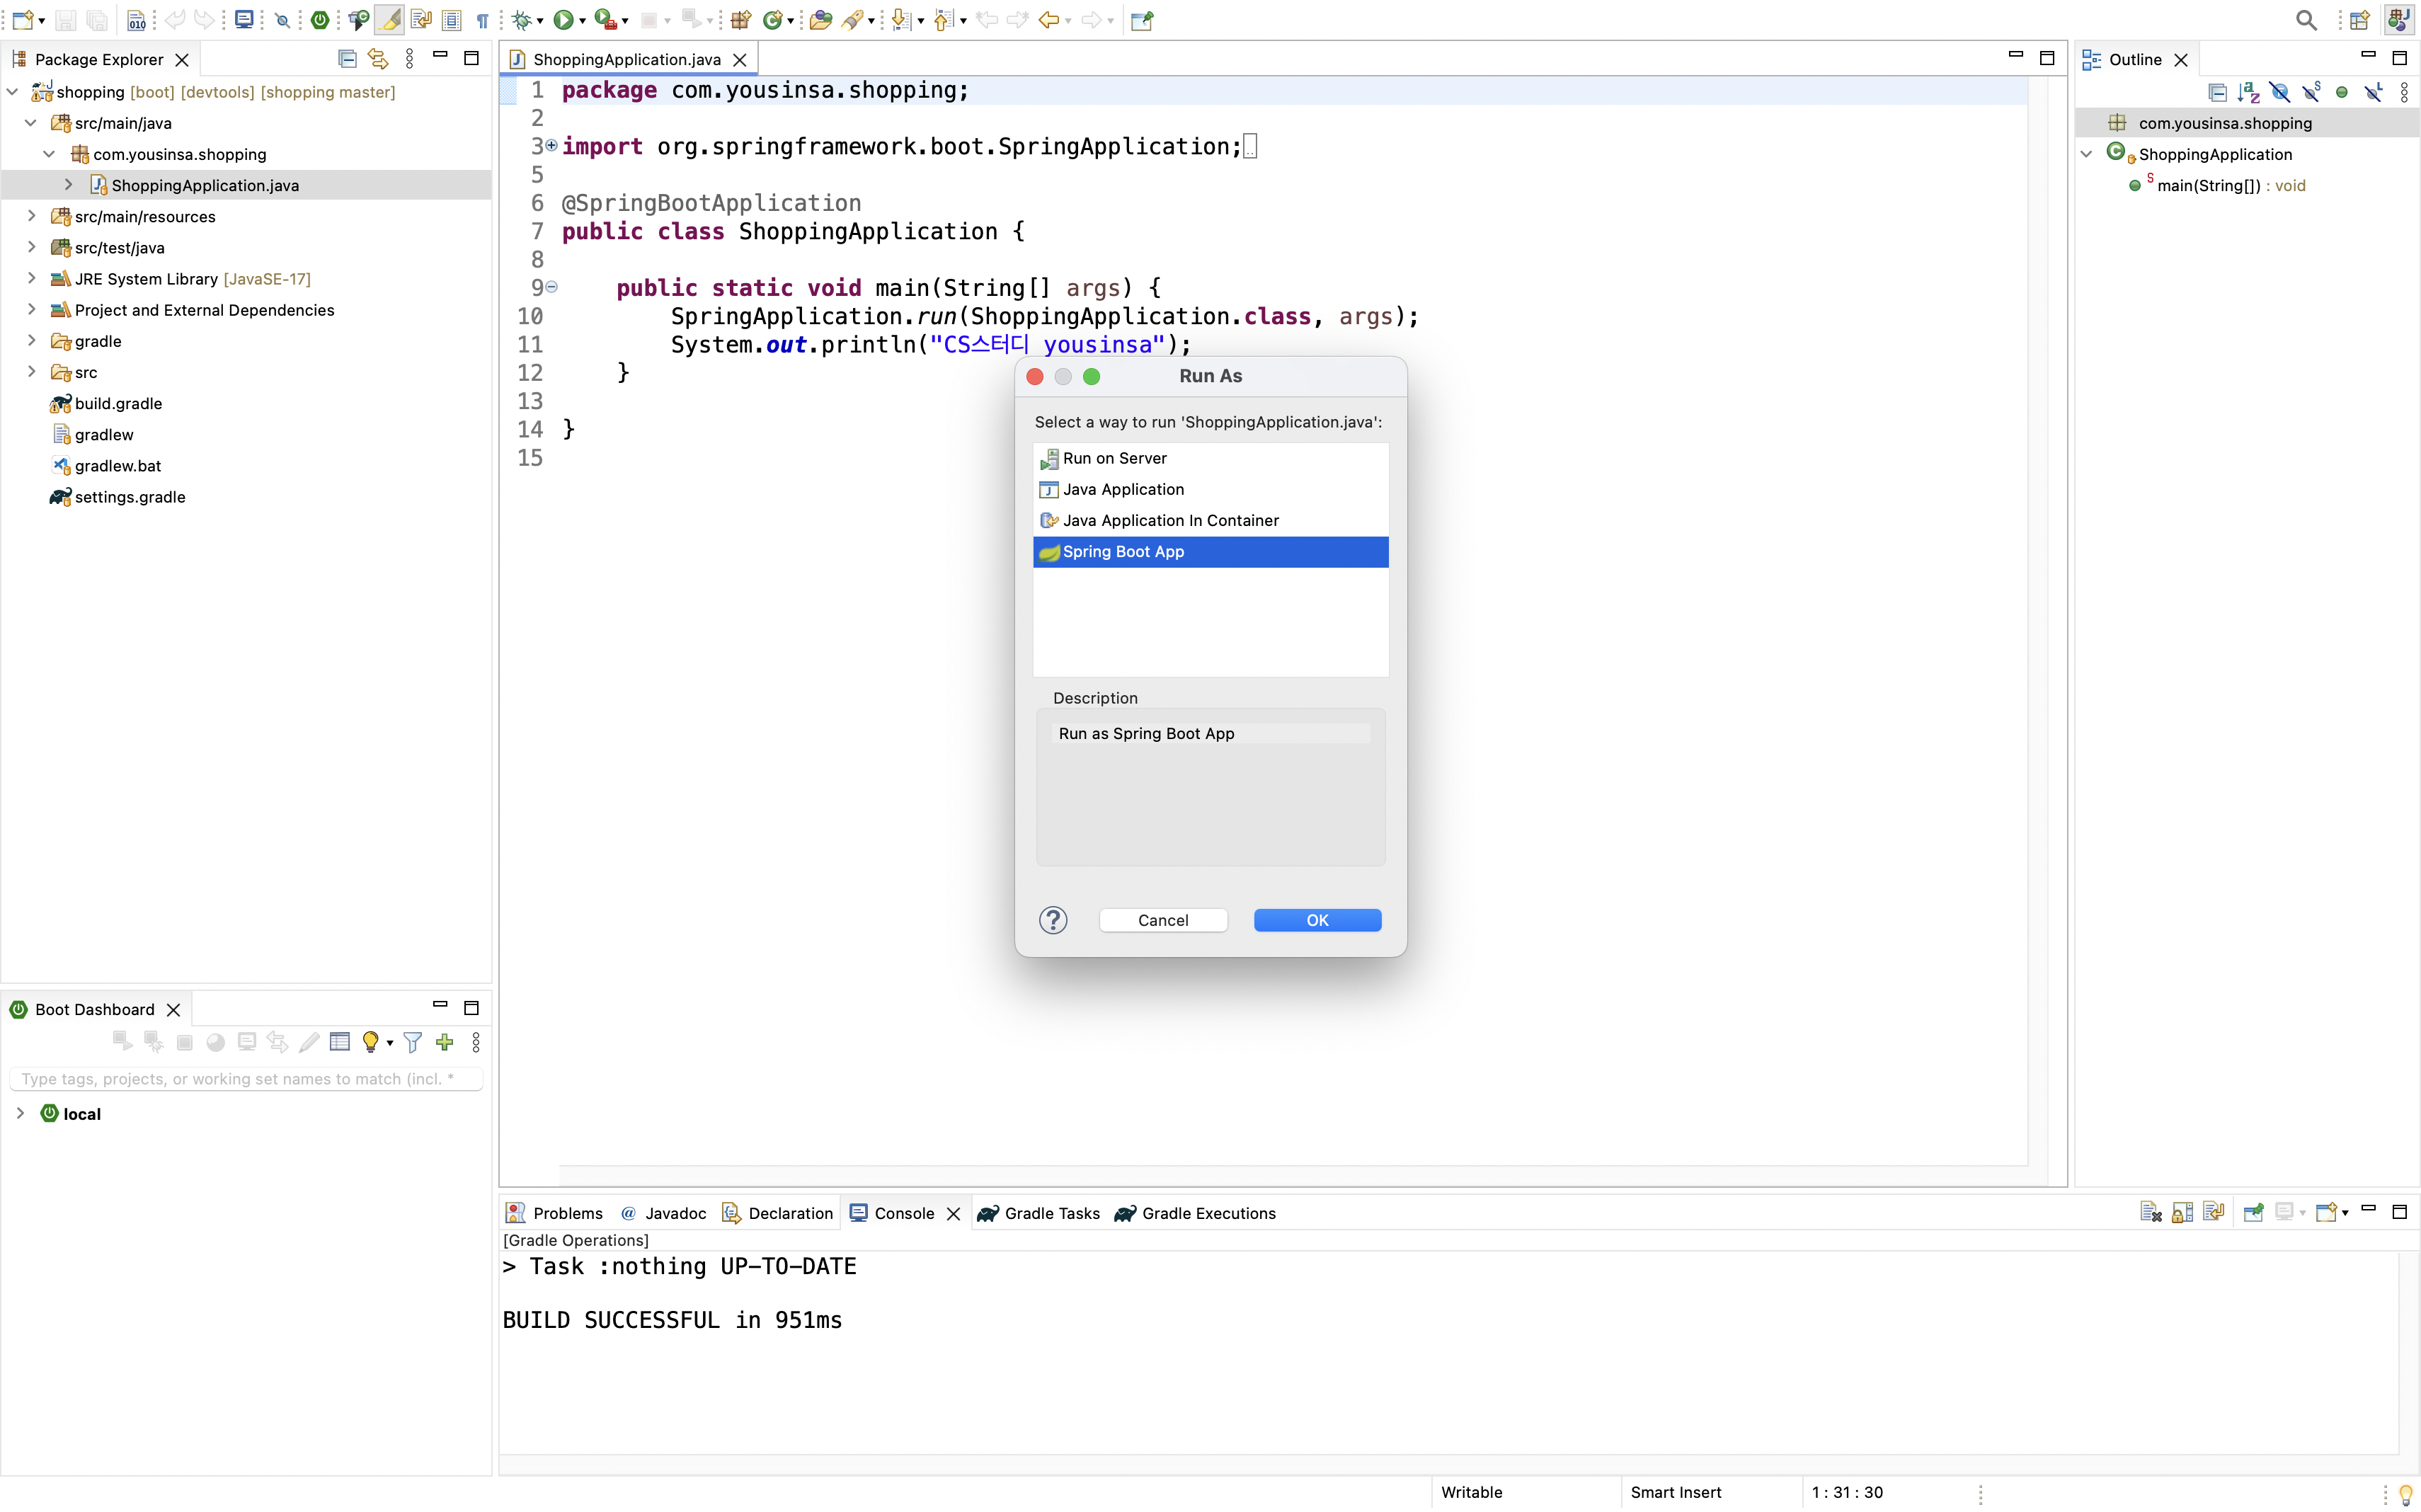Add a run configuration in Boot Dashboard
The height and width of the screenshot is (1512, 2421).
[444, 1042]
